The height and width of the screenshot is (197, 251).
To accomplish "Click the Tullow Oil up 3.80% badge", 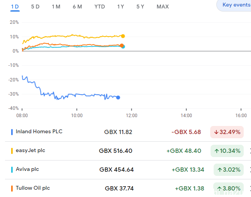I will point(228,189).
